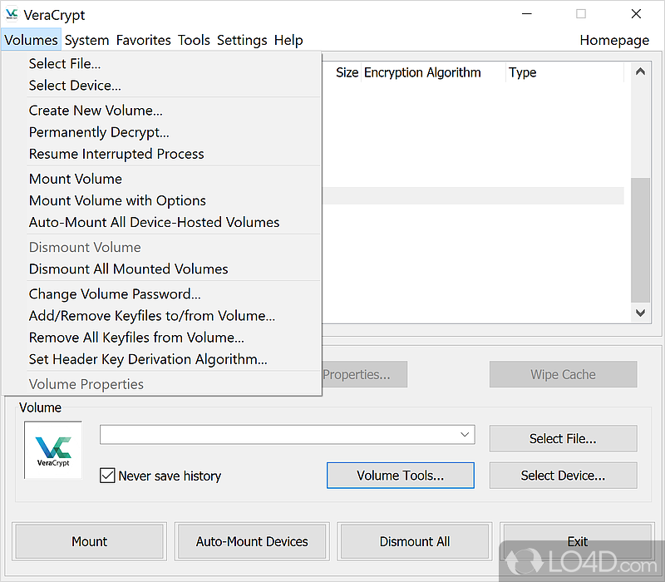Choose Add/Remove Keyfiles to/from Volume... entry
Screen dimensions: 665x582
pyautogui.click(x=161, y=316)
